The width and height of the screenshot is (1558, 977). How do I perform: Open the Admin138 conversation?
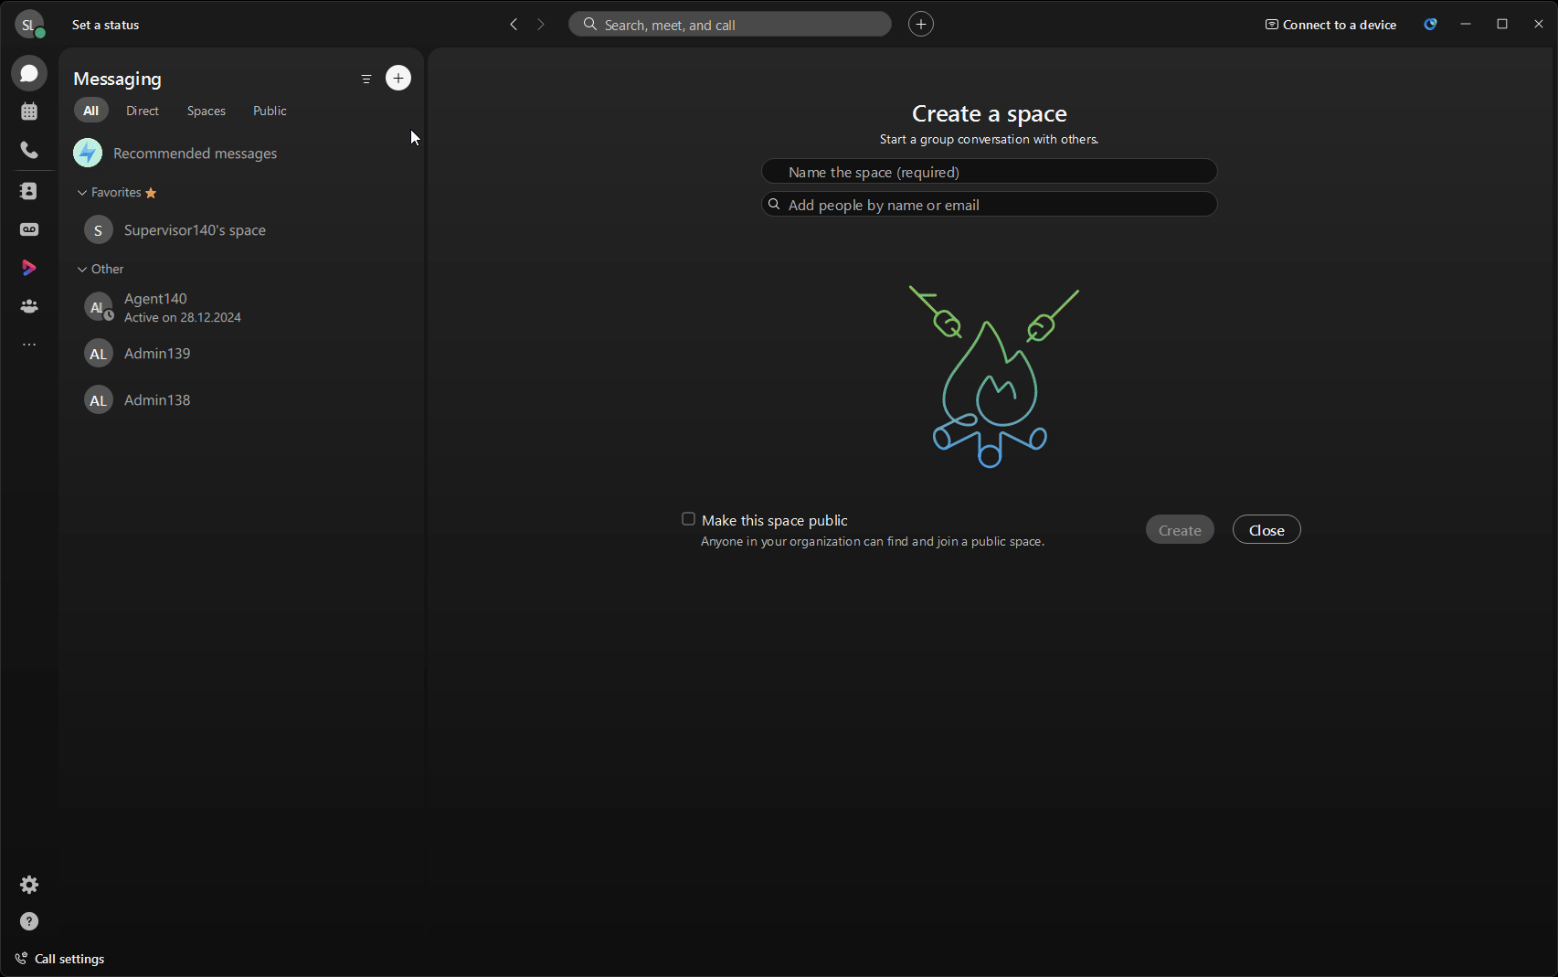tap(241, 400)
